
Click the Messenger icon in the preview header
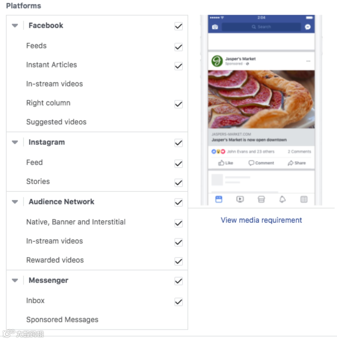tap(308, 27)
